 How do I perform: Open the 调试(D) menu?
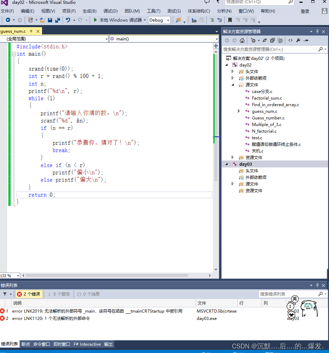click(x=110, y=11)
